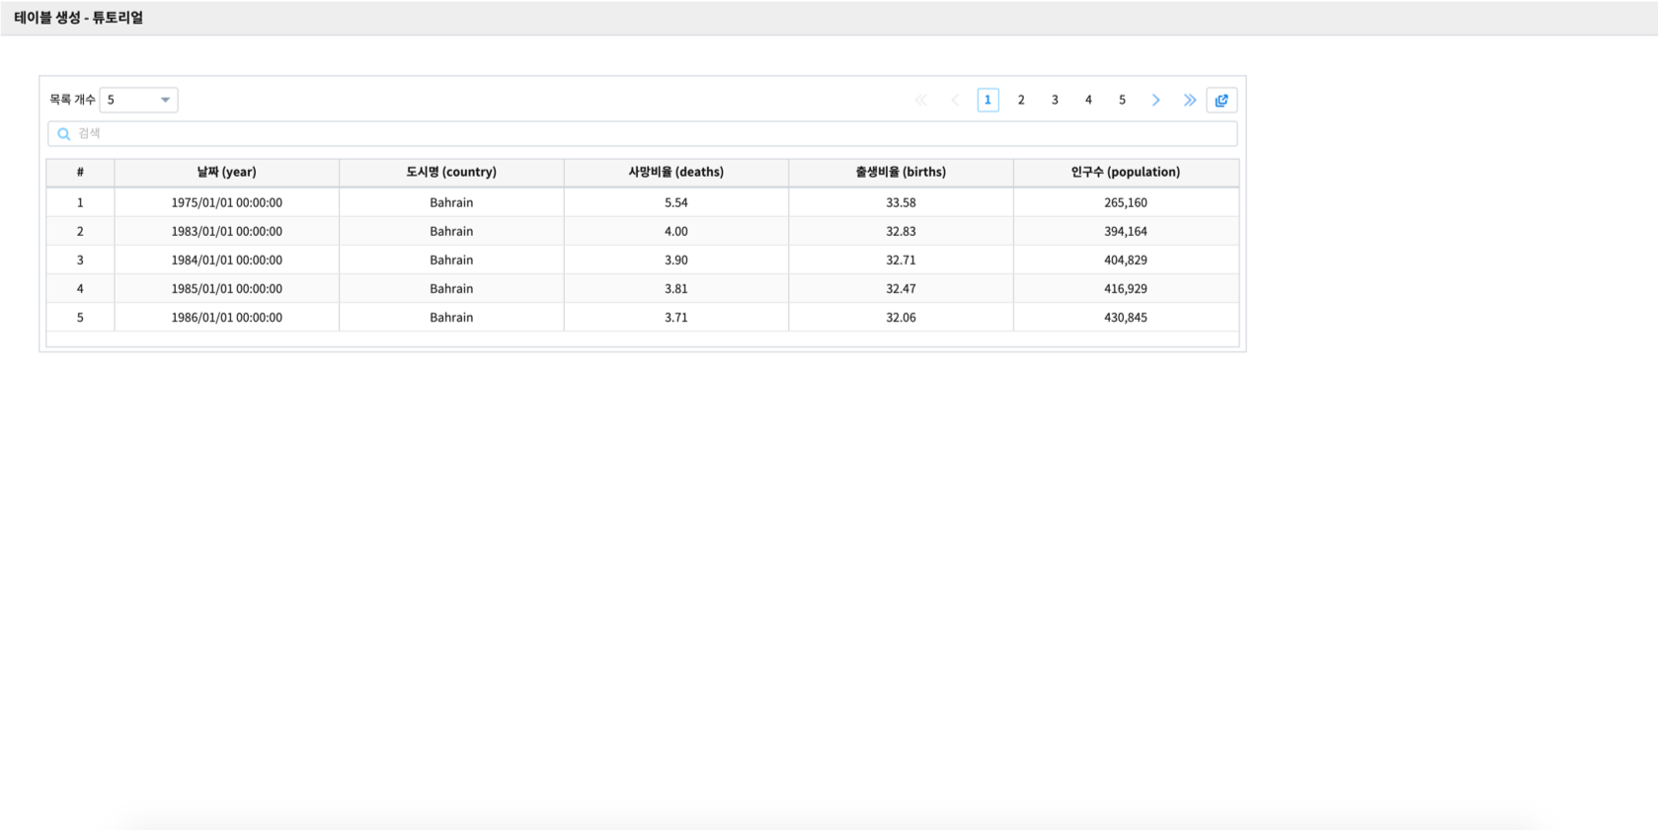Select the 1975/01/01 00:00:00 cell
1658x830 pixels.
click(x=226, y=202)
